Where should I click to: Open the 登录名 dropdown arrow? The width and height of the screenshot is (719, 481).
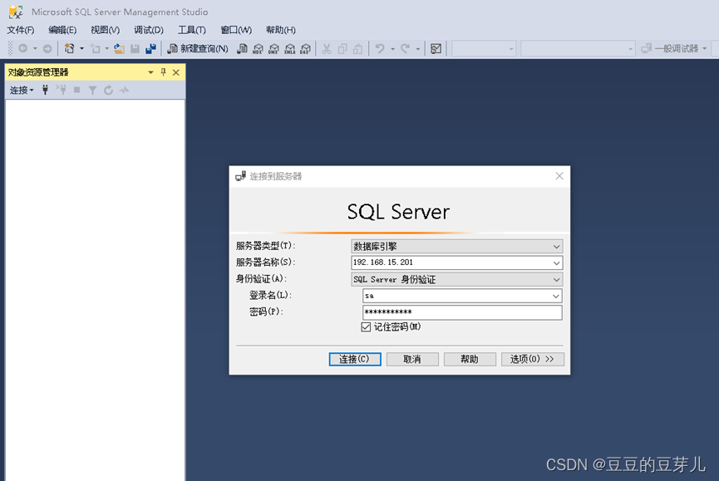point(556,297)
